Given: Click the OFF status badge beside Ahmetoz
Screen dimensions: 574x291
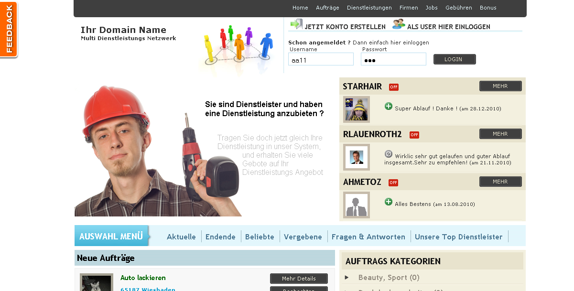Looking at the screenshot, I should point(393,183).
